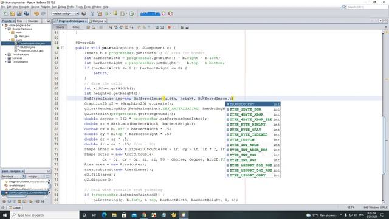This screenshot has width=389, height=219.
Task: Click the New Project toolbar icon
Action: [x=12, y=13]
